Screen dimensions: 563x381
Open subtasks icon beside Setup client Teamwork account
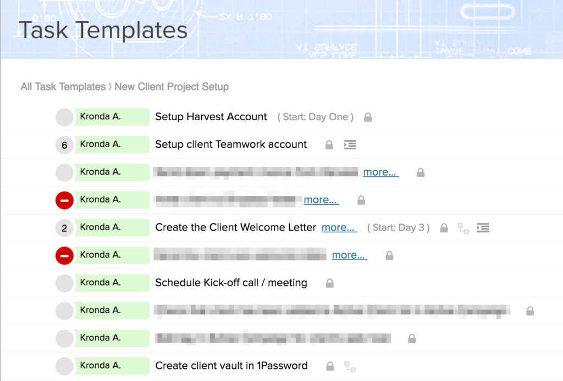coord(350,144)
